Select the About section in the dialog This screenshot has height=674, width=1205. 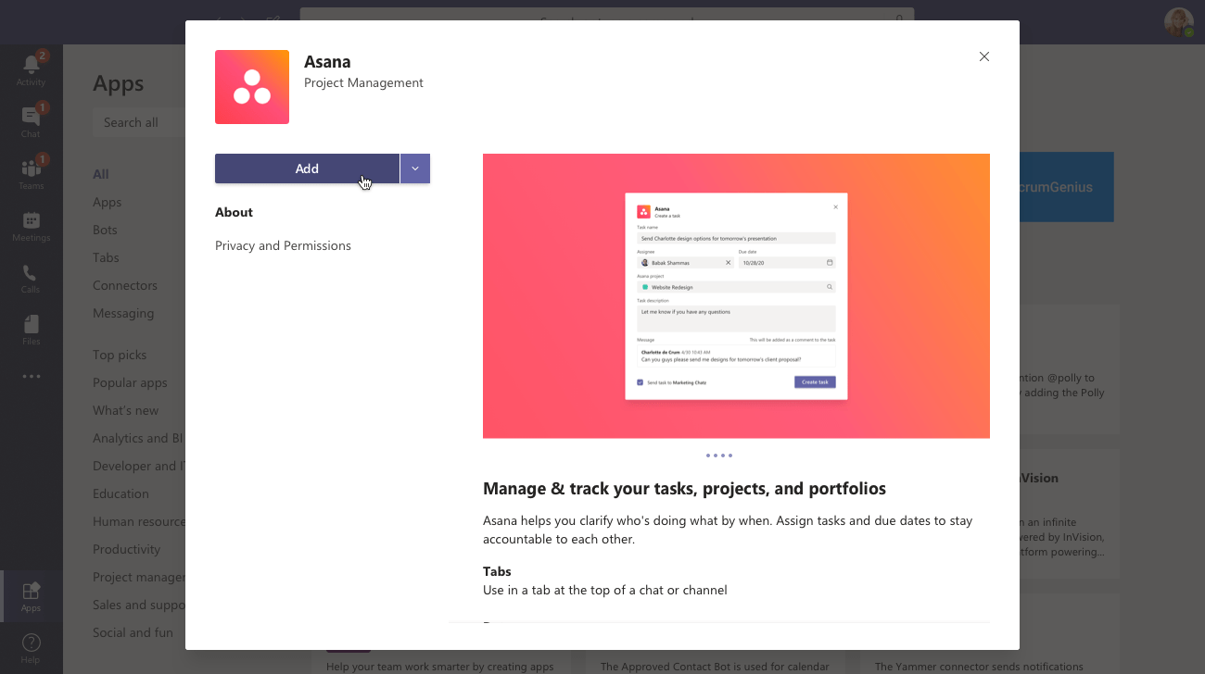coord(234,212)
